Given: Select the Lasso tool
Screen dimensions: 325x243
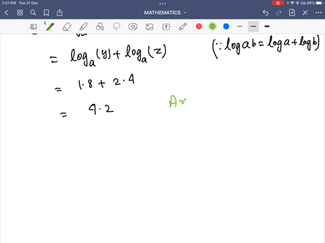Looking at the screenshot, I should click(116, 26).
